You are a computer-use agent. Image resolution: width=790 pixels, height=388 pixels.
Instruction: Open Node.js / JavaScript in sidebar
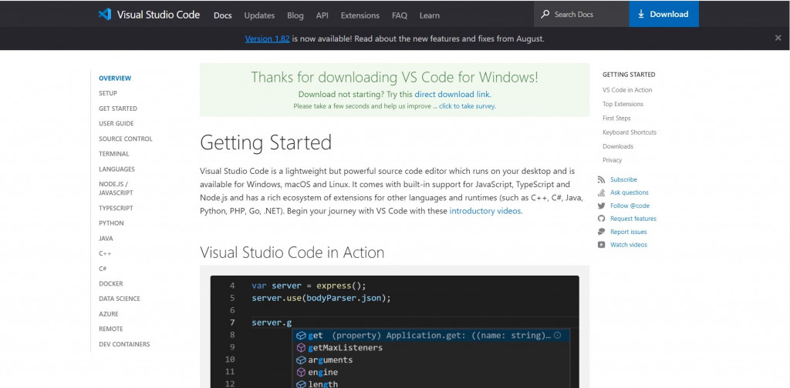tap(116, 189)
